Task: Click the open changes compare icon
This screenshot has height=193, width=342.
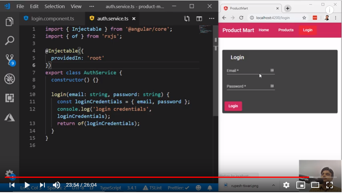Action: tap(187, 18)
